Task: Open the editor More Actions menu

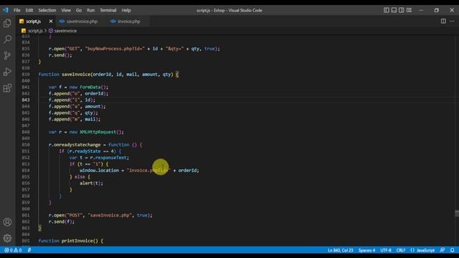Action: click(x=452, y=21)
